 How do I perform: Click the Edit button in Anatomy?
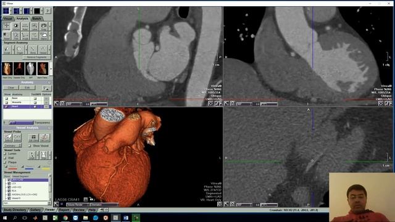tap(27, 88)
